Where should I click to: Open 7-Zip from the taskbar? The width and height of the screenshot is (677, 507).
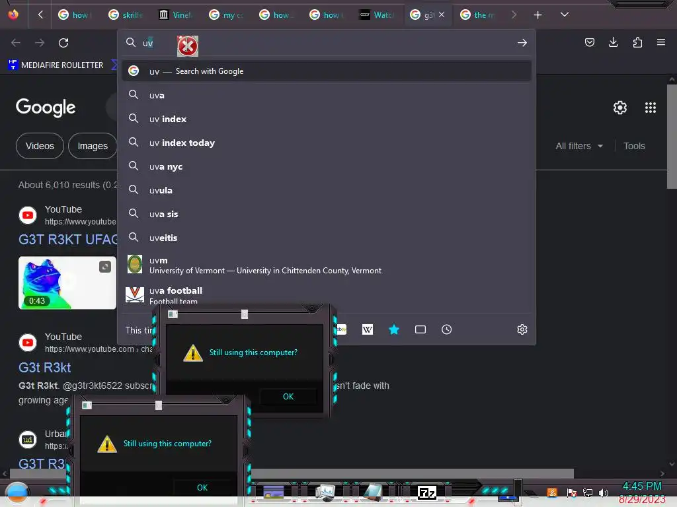click(427, 492)
